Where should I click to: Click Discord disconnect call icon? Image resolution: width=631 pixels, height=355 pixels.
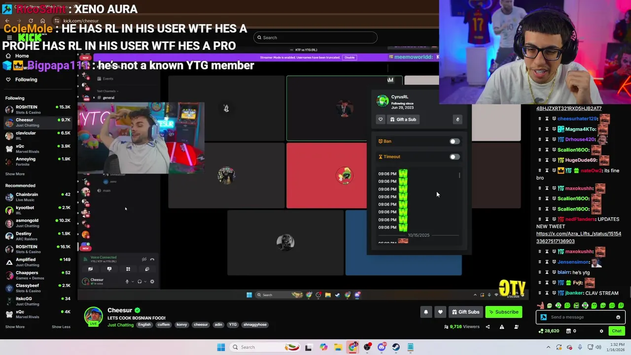pyautogui.click(x=152, y=259)
